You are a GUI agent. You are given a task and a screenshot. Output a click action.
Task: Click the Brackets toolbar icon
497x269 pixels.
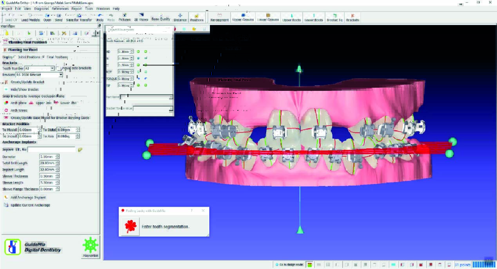point(352,18)
